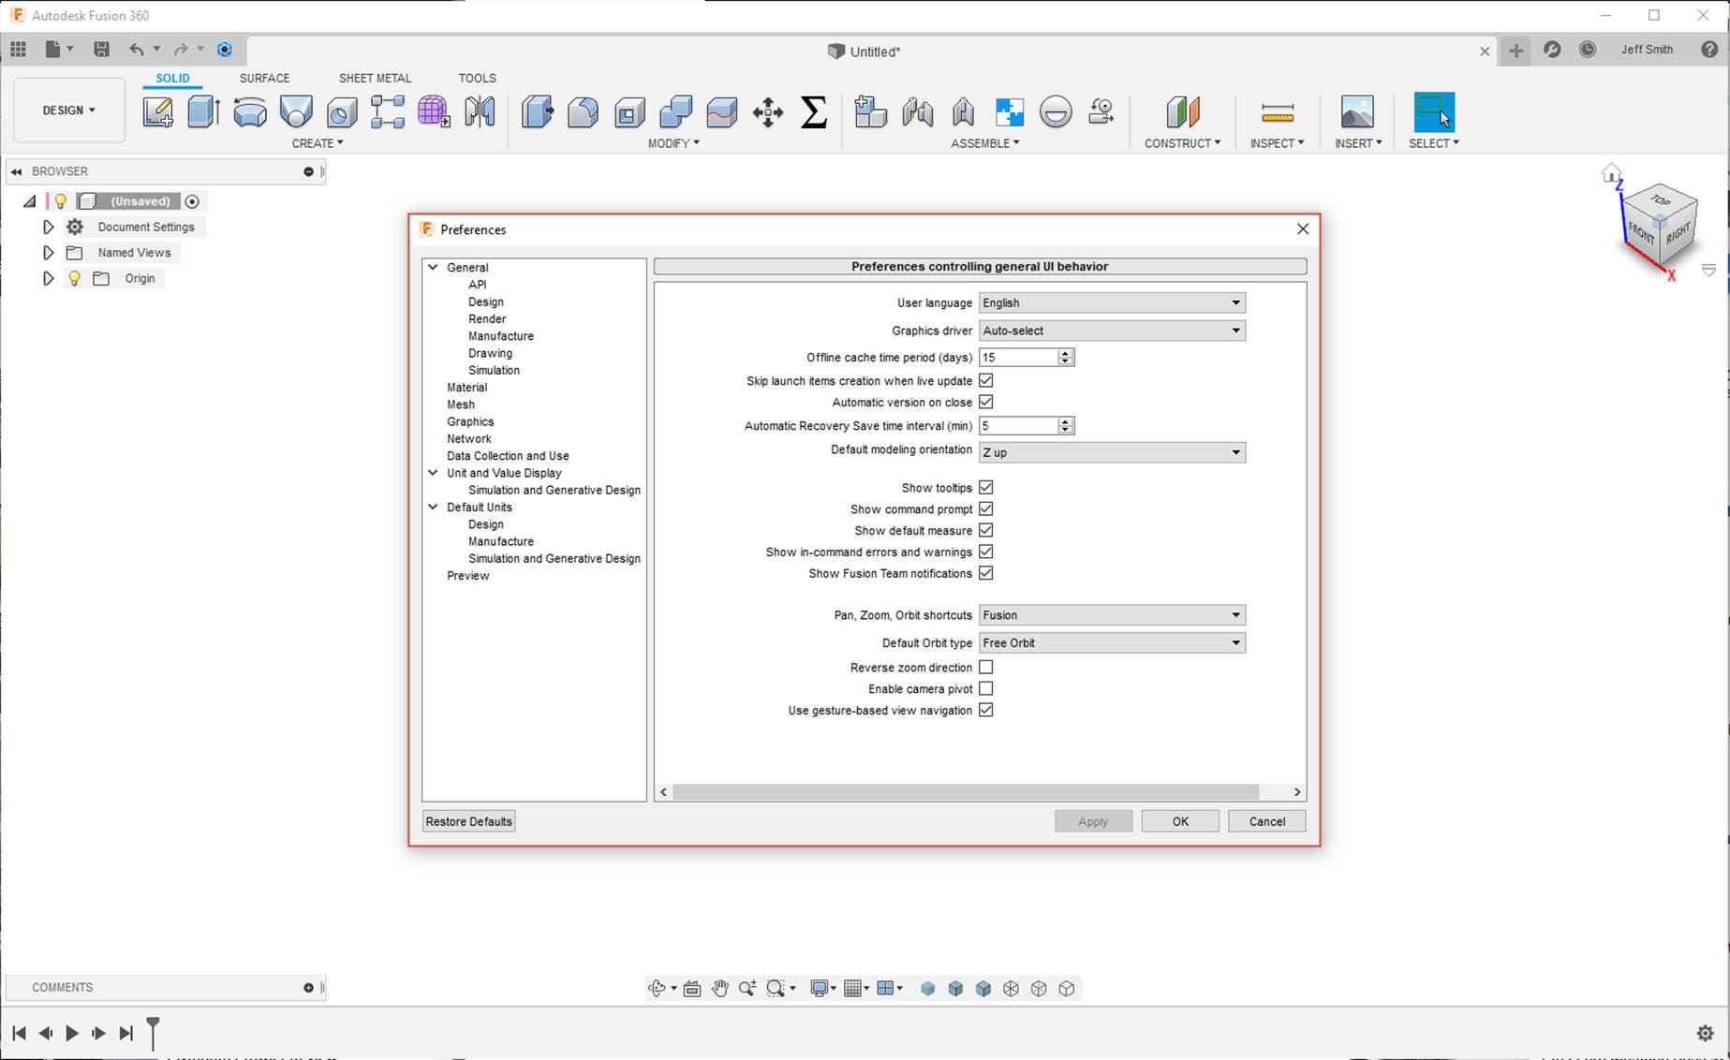Click the Save icon in the top bar
This screenshot has height=1060, width=1730.
click(x=101, y=50)
